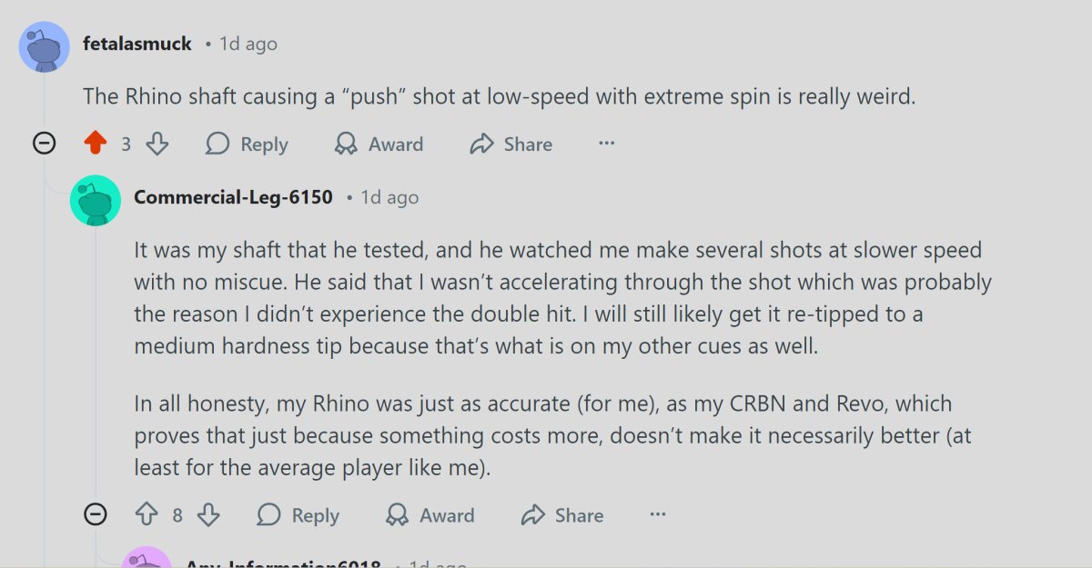Give an Award to Commercial-Leg-6150's reply
This screenshot has height=568, width=1092.
click(430, 515)
